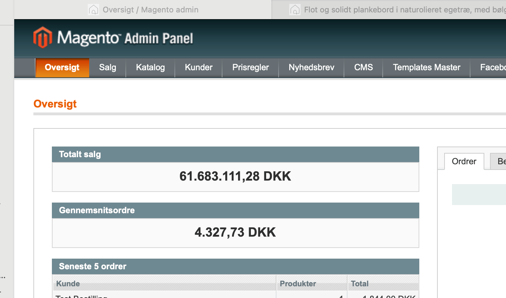
Task: Click the Magento logo icon
Action: [x=43, y=37]
